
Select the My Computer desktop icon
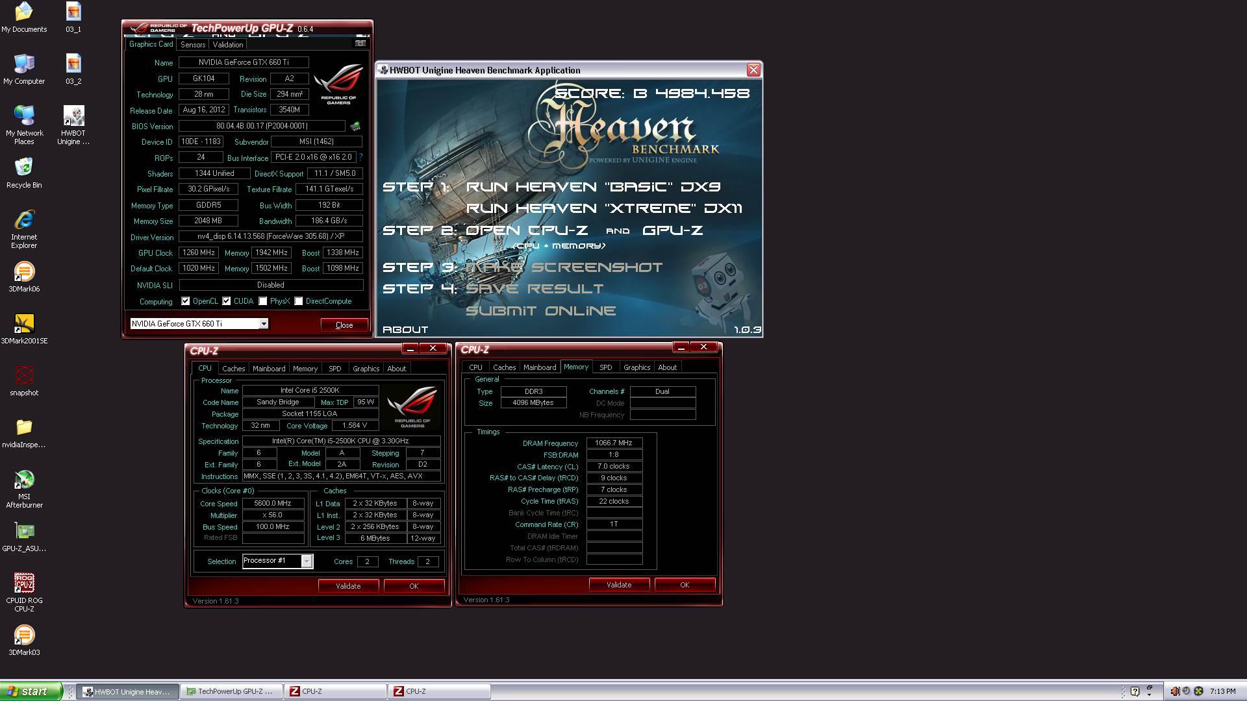coord(24,69)
